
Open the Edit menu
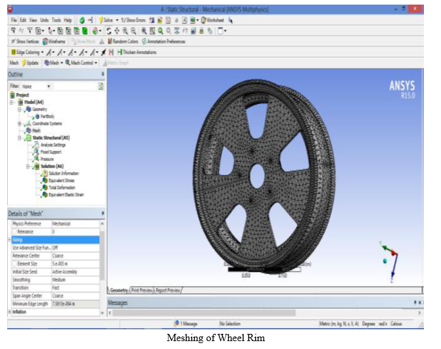coord(23,20)
